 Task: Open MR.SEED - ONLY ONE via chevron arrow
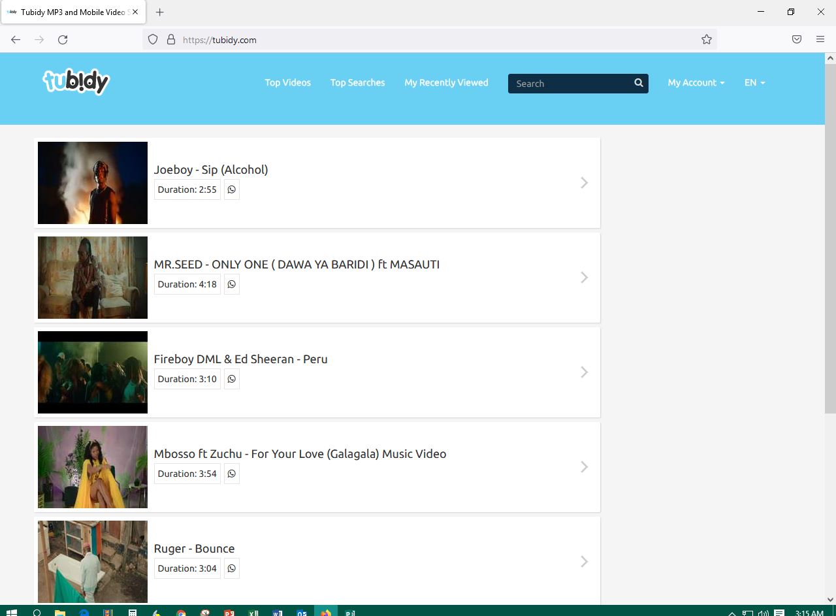585,278
